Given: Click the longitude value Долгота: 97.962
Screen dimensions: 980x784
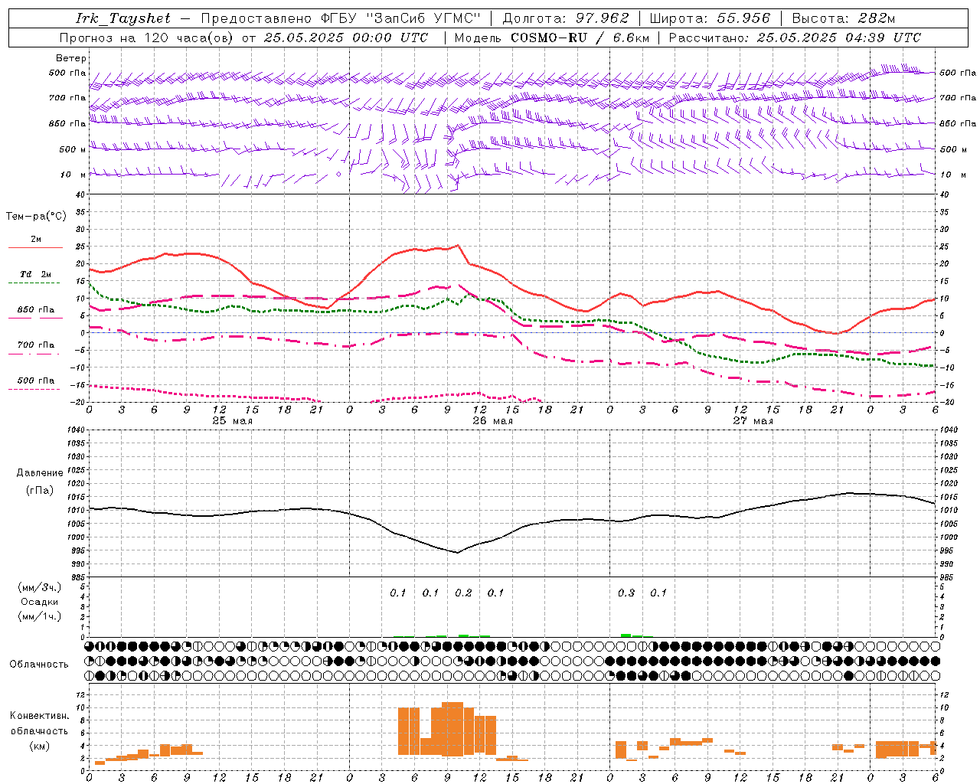Looking at the screenshot, I should (x=565, y=18).
